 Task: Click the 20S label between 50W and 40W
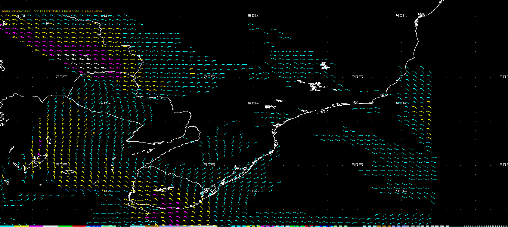point(357,77)
